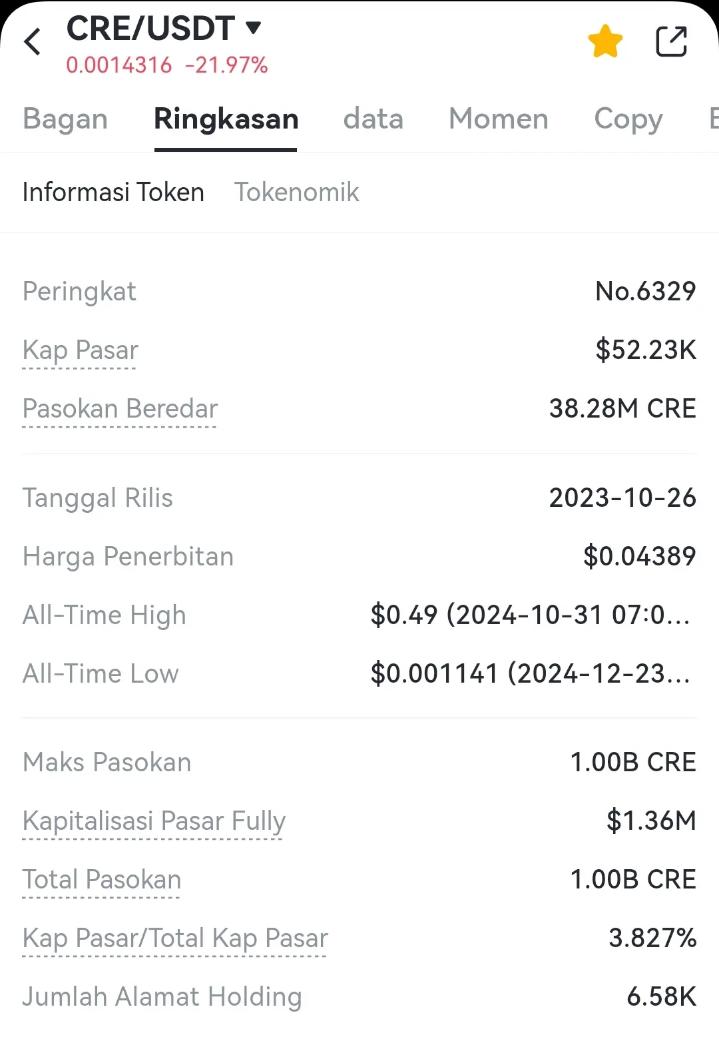Open the Copy tab
Image resolution: width=719 pixels, height=1037 pixels.
point(628,119)
